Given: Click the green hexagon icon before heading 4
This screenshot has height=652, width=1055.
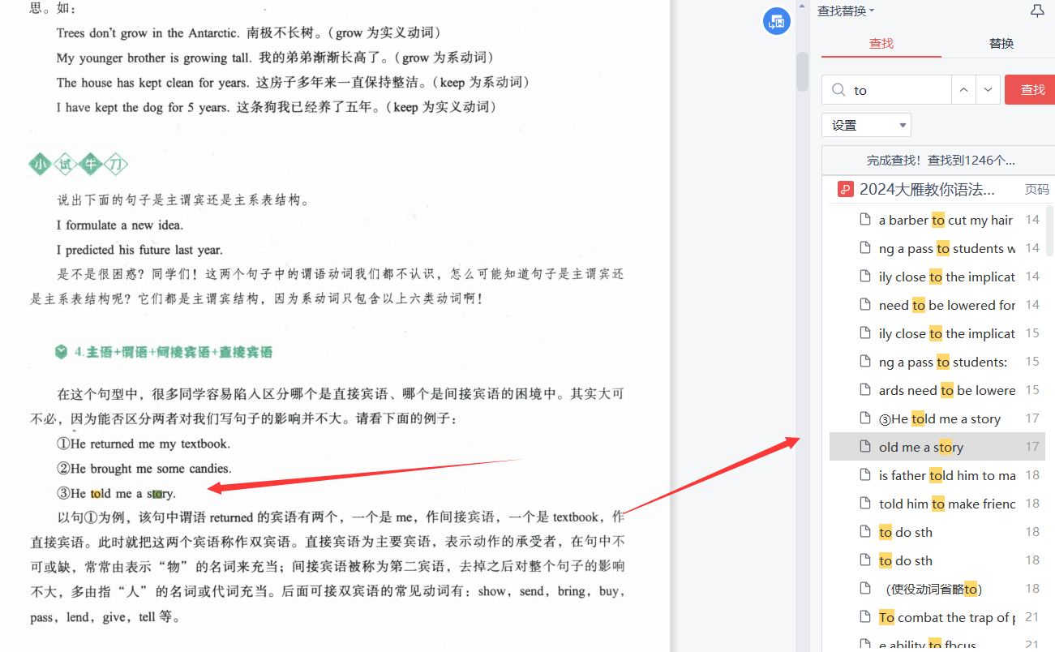Looking at the screenshot, I should [x=61, y=352].
